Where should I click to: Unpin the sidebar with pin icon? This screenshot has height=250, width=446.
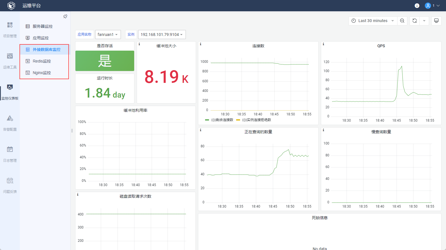[65, 16]
